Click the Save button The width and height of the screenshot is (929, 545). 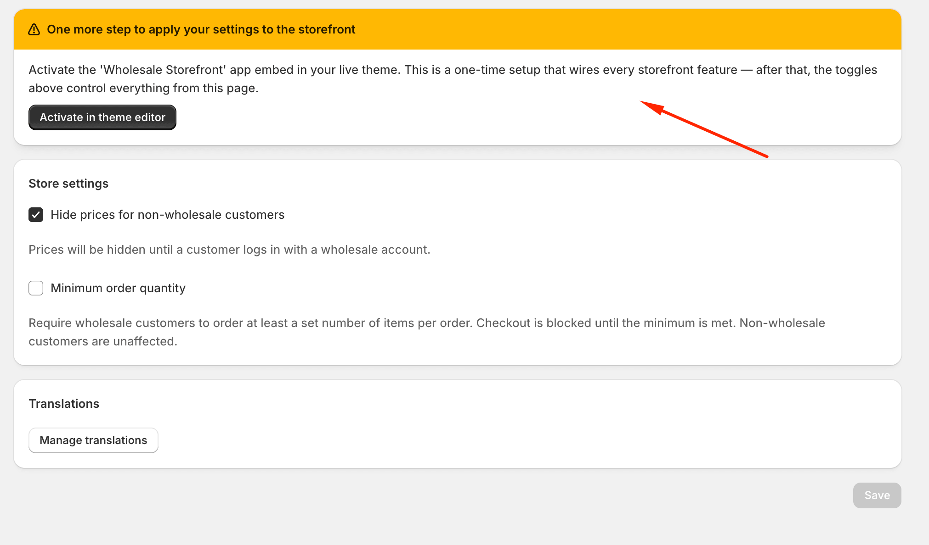[x=877, y=495]
